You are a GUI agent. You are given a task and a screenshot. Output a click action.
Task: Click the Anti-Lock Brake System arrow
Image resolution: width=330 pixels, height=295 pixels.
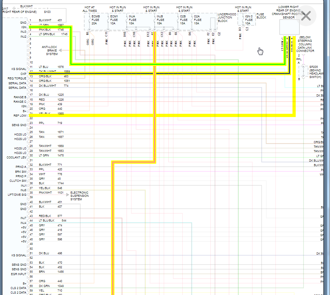point(60,50)
